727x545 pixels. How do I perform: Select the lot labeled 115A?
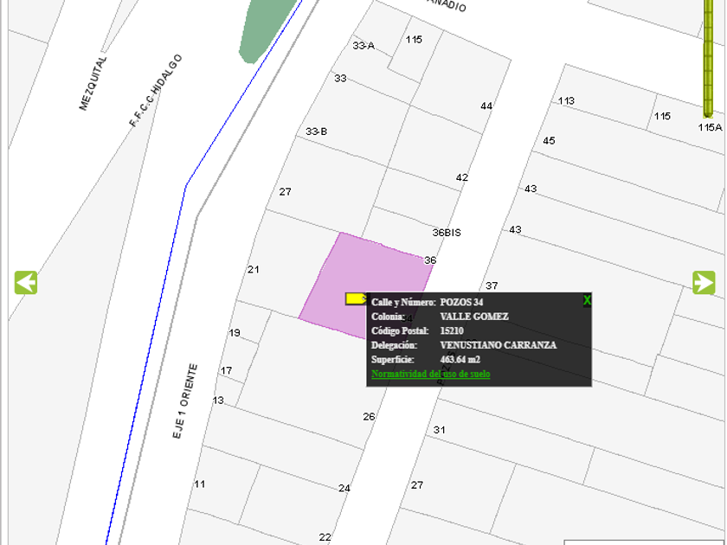(710, 127)
